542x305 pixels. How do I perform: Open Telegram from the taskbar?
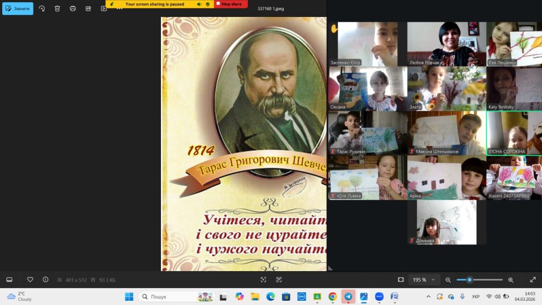pos(348,297)
